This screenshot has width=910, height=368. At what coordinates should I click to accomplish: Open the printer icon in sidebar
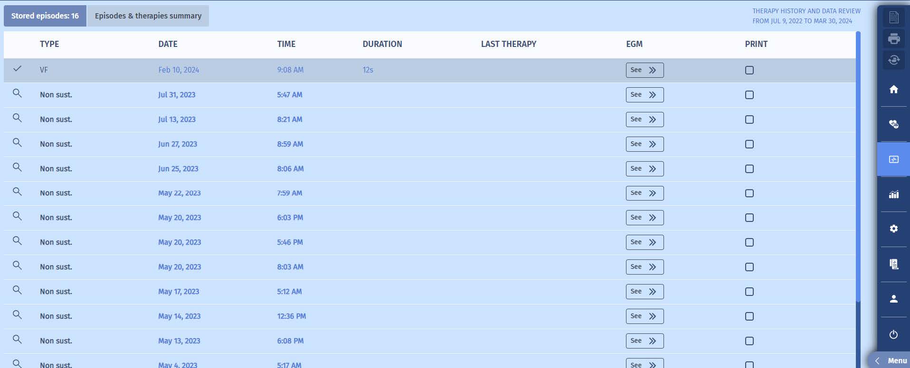[893, 39]
